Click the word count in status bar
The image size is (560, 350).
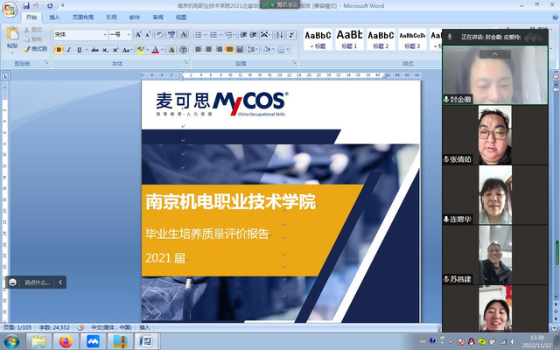pos(54,327)
